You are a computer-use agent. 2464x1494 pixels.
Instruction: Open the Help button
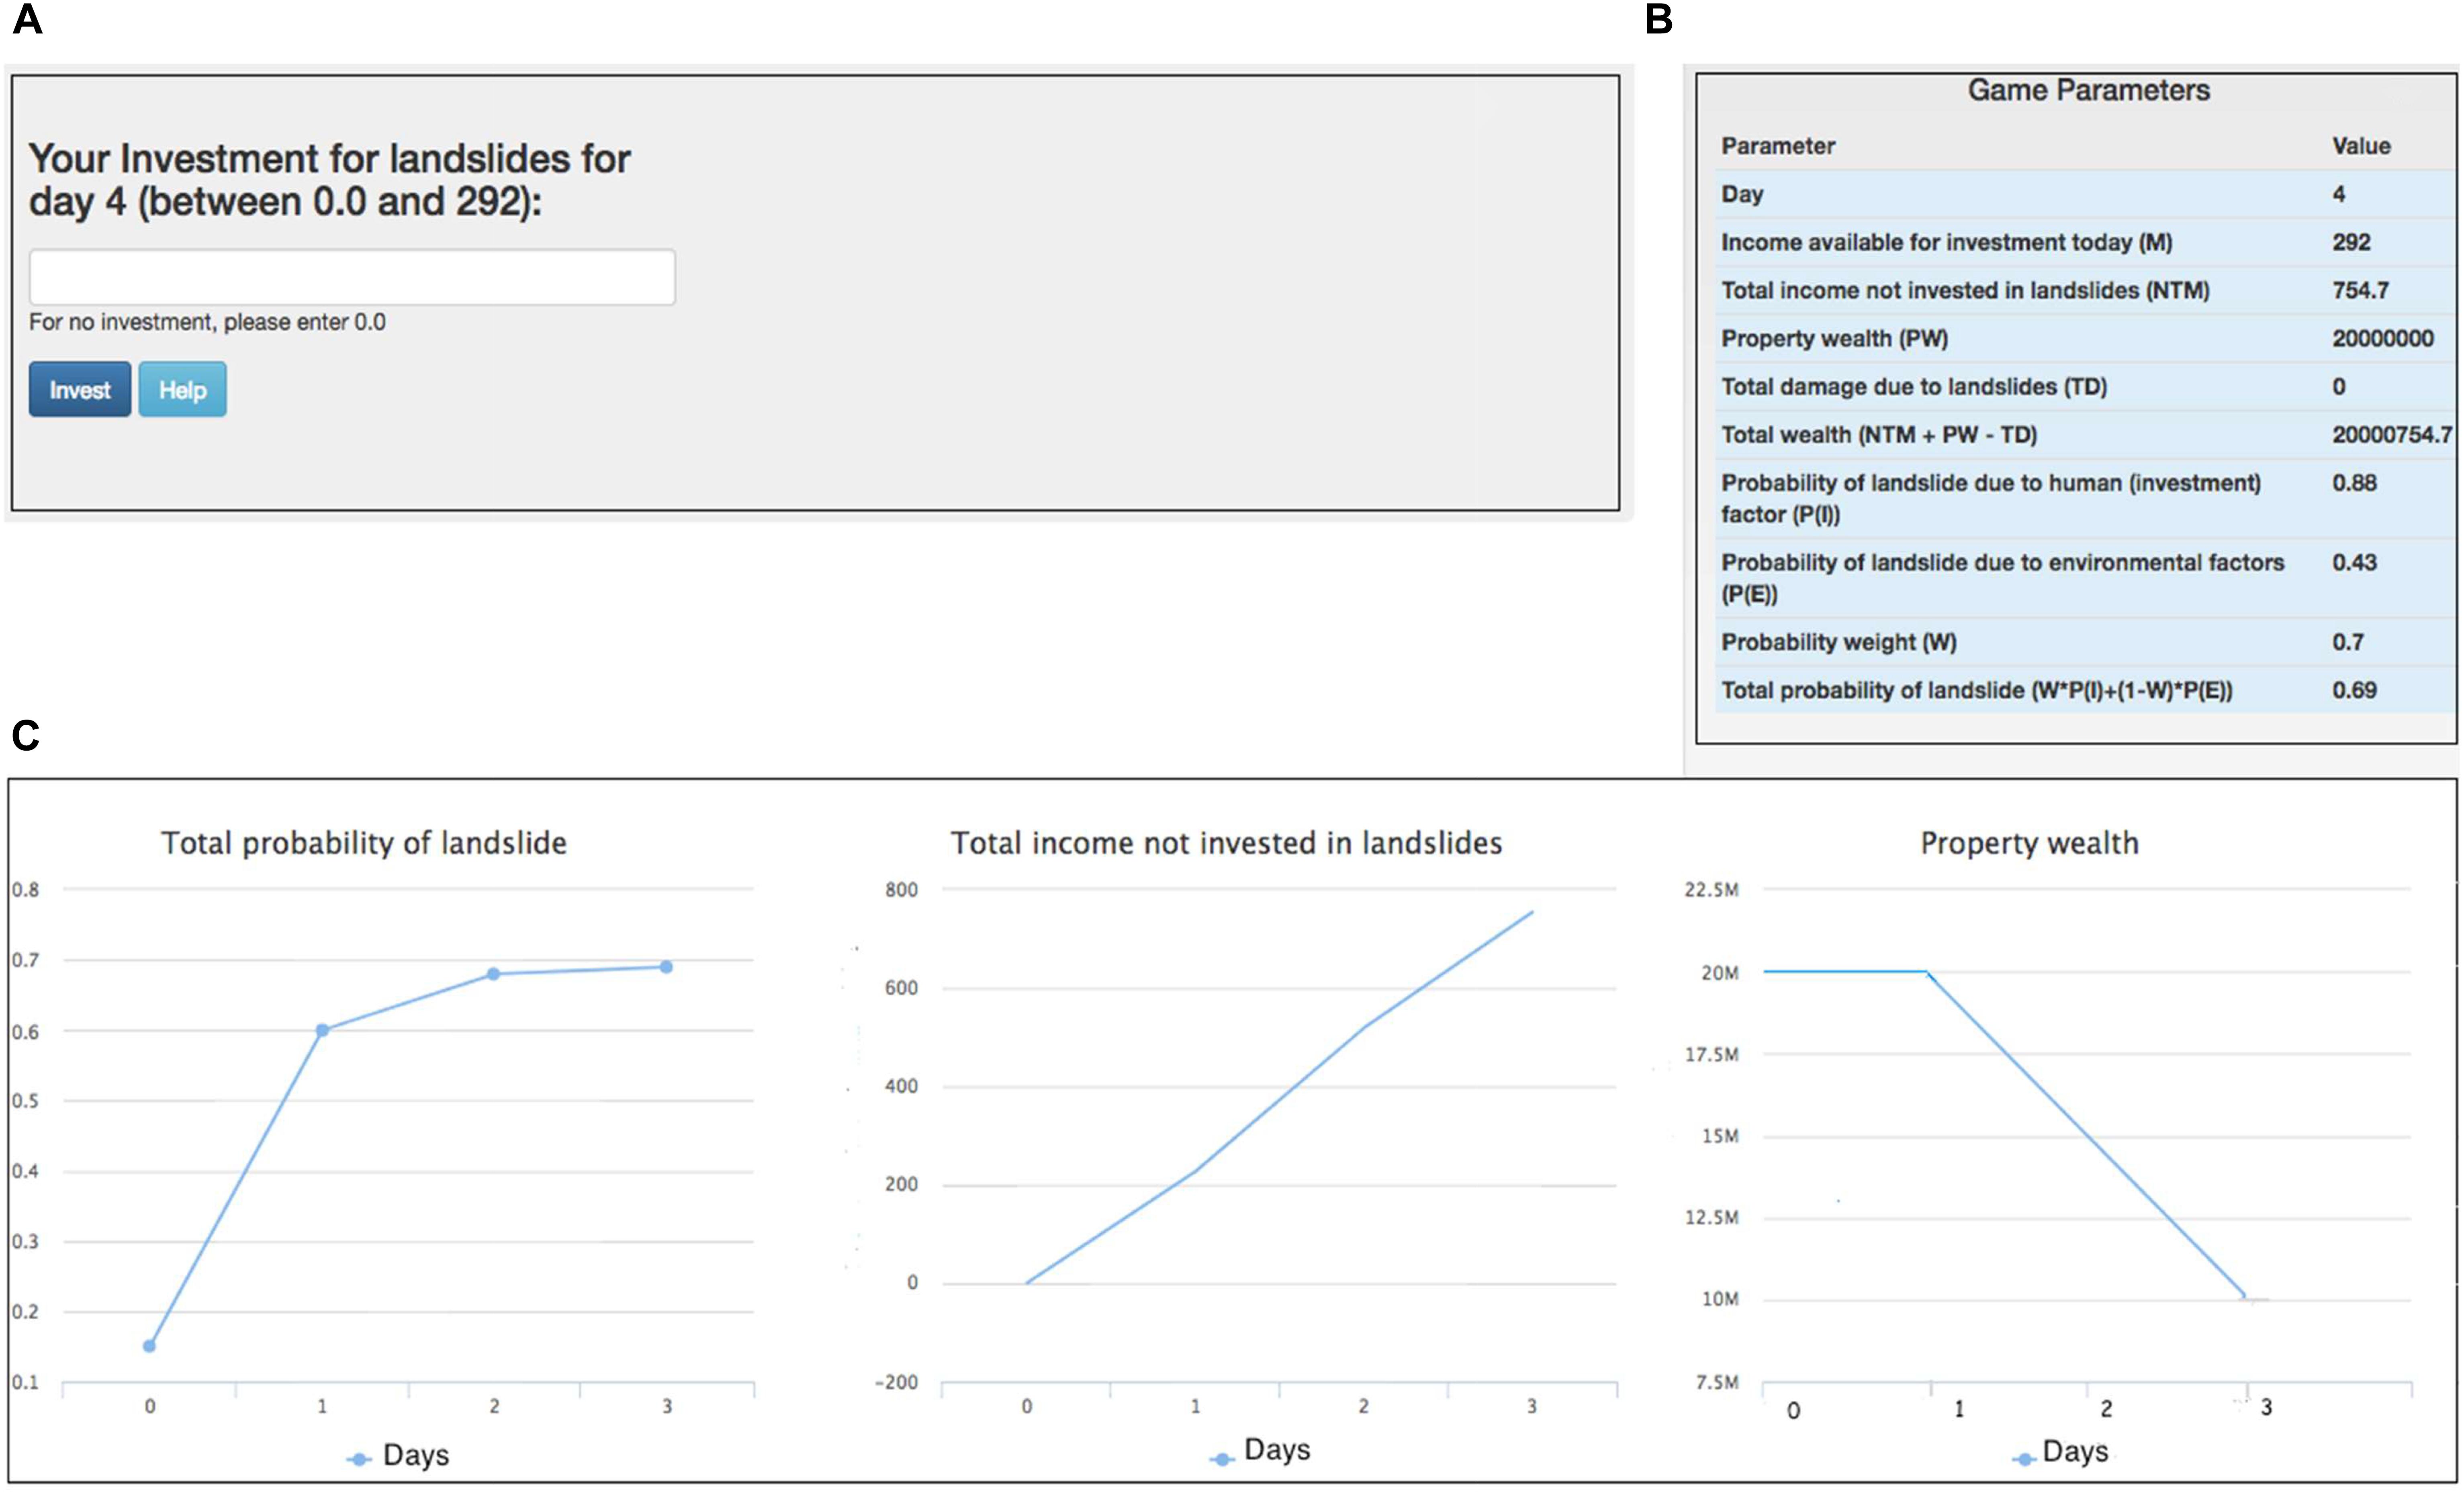182,389
